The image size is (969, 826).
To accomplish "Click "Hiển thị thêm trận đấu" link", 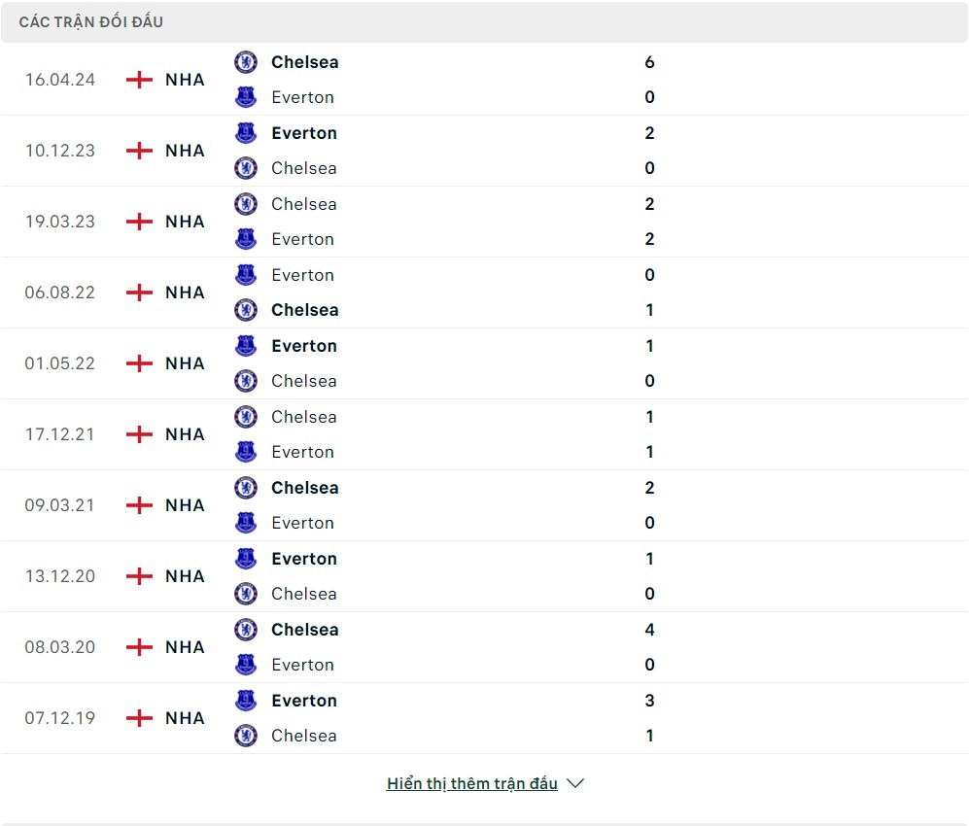I will tap(471, 783).
